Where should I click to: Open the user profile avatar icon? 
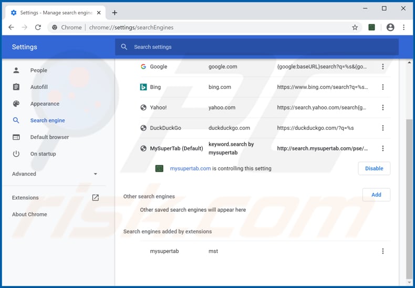(x=390, y=27)
